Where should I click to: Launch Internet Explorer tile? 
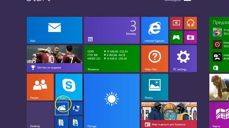point(155,30)
